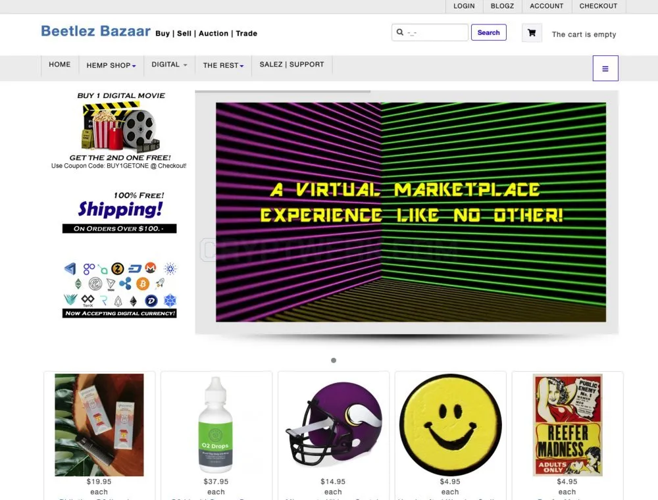Click the $37.95 price text
Screen dimensions: 658x500
(x=216, y=482)
